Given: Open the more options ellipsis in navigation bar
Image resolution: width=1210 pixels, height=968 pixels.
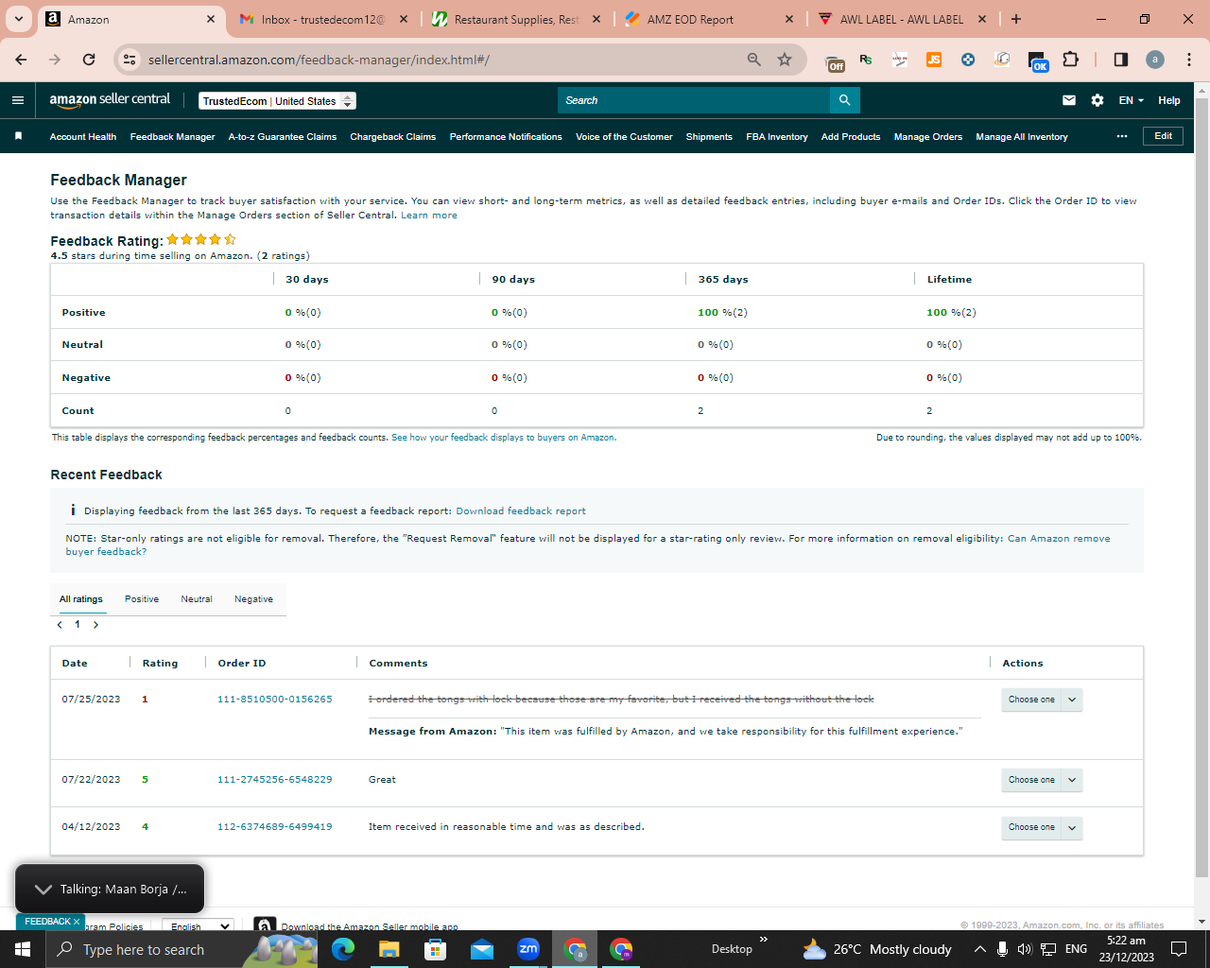Looking at the screenshot, I should pyautogui.click(x=1122, y=136).
